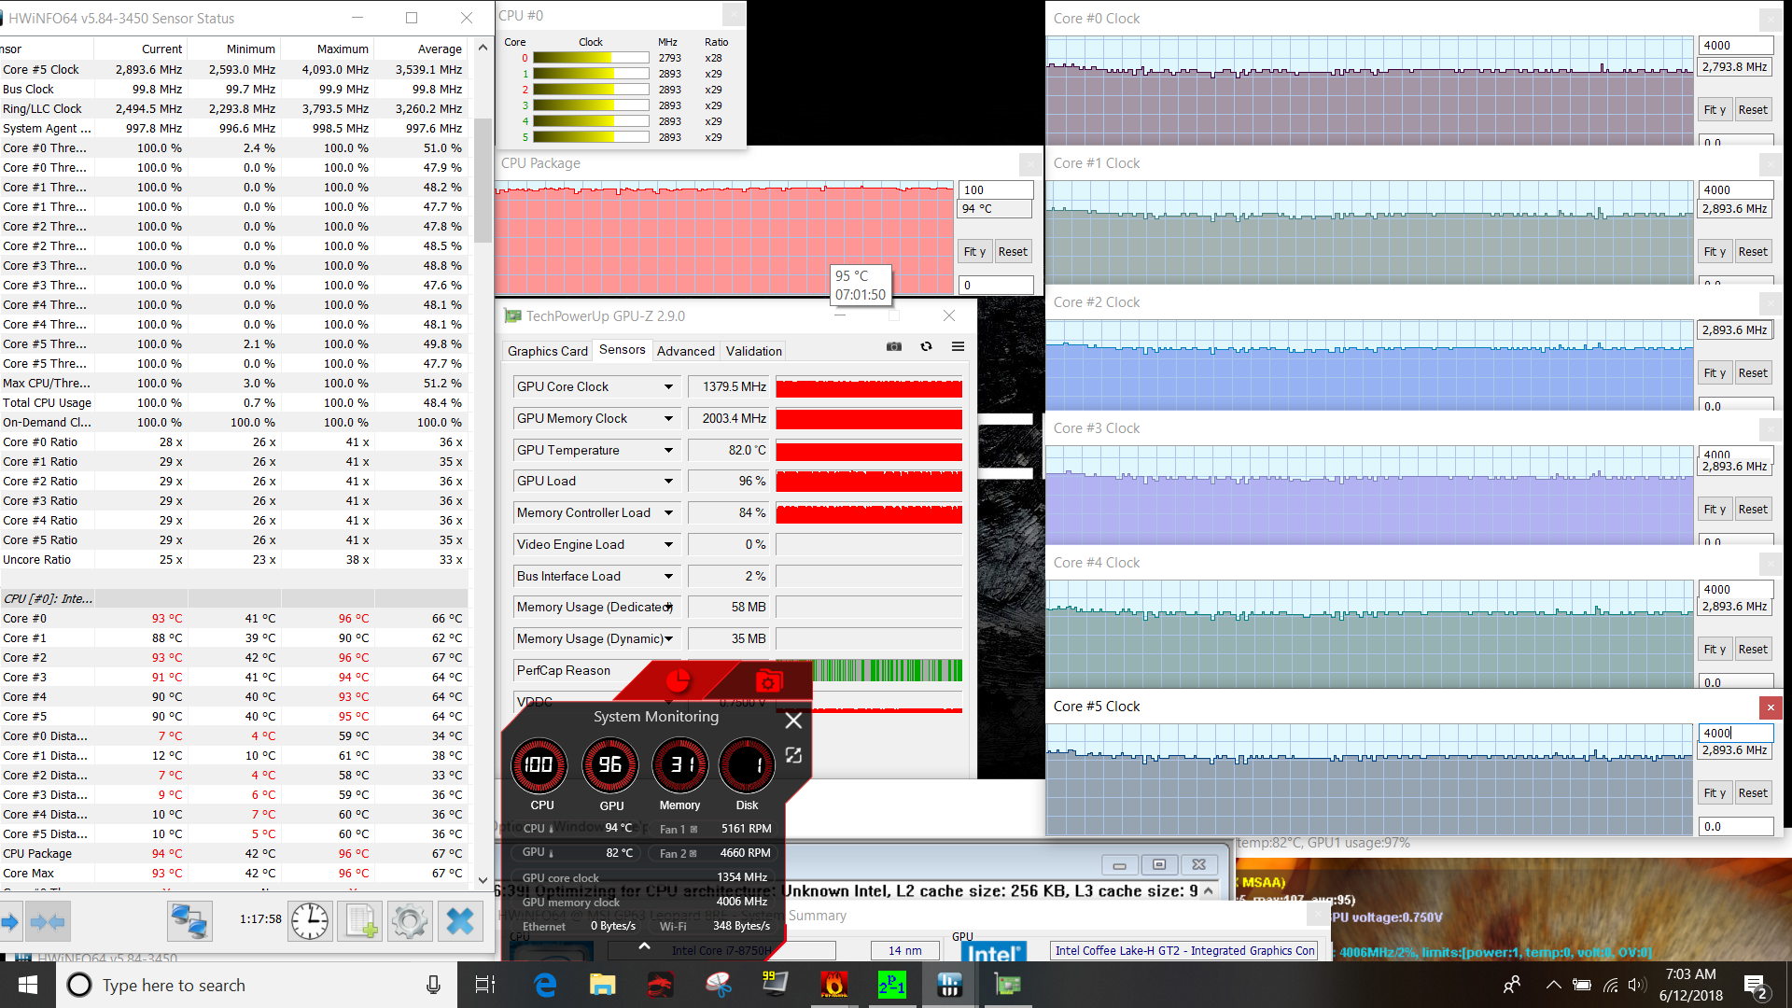The width and height of the screenshot is (1792, 1008).
Task: Click the HWiNFO reset clock icon
Action: [x=309, y=921]
